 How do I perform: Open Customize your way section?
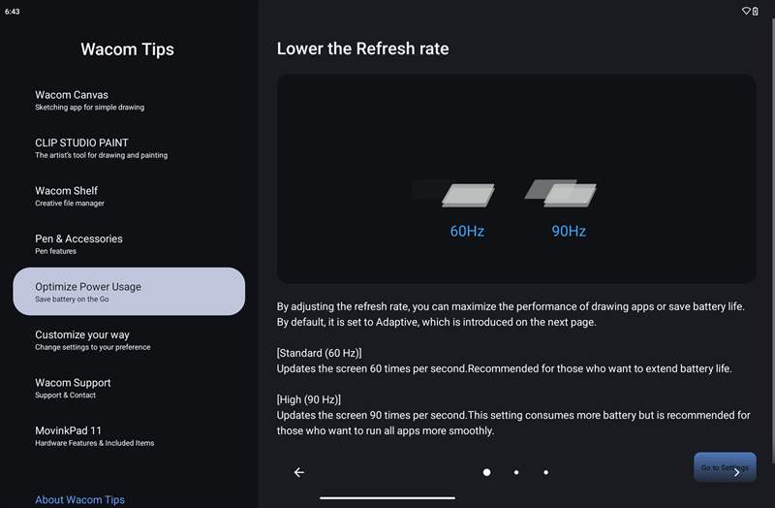pos(129,339)
